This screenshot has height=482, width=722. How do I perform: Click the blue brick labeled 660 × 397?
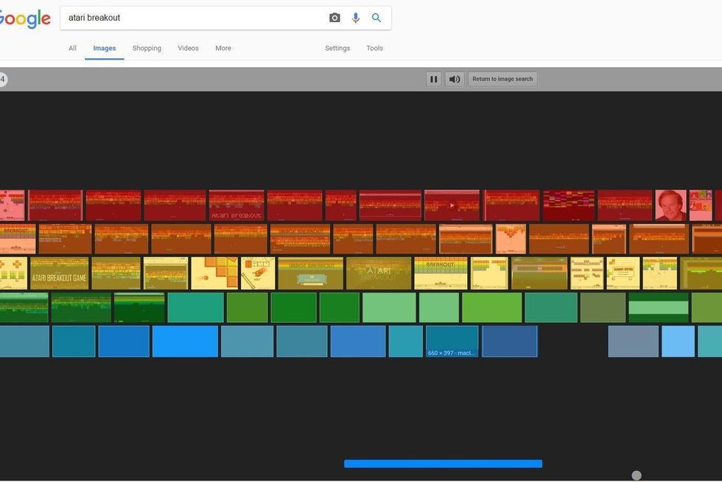(x=452, y=342)
